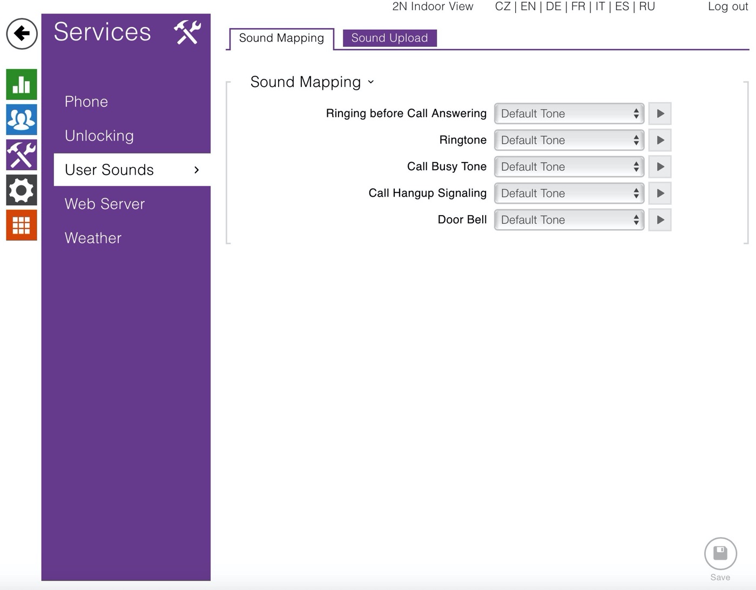Switch language to DE
The image size is (756, 590).
553,6
